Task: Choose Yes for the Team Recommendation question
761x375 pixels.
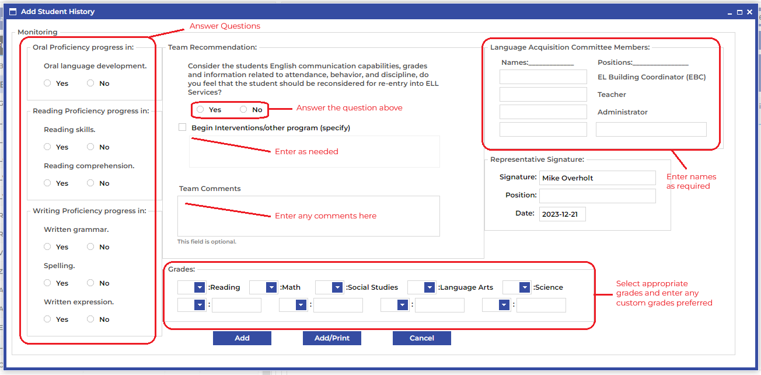Action: pyautogui.click(x=200, y=110)
